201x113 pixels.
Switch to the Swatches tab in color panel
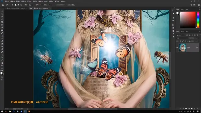click(182, 9)
